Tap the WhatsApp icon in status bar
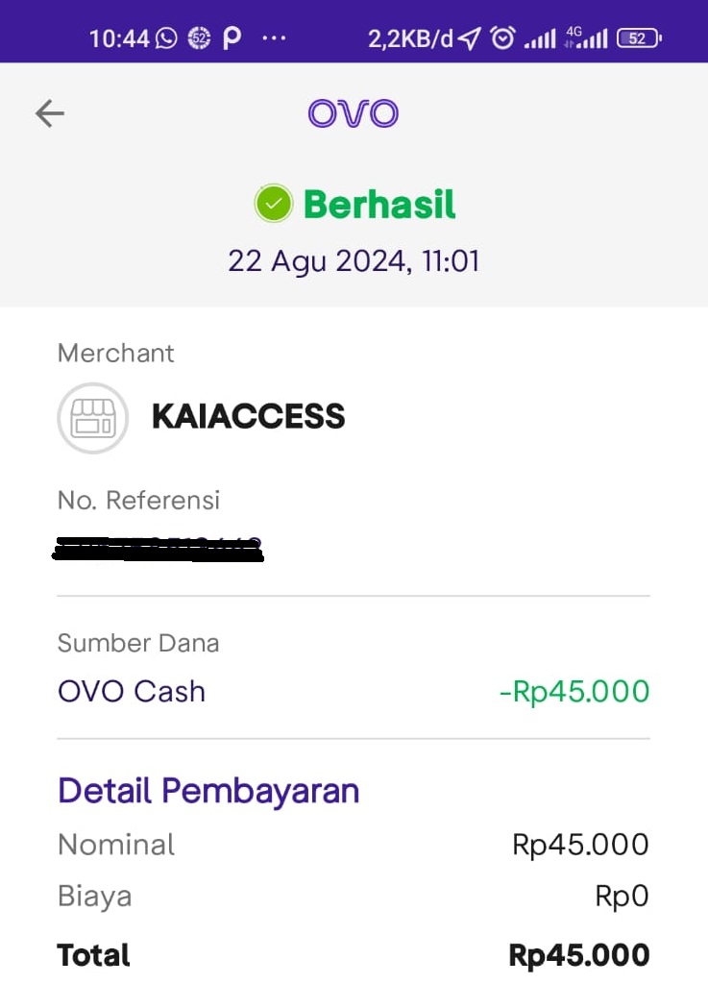 tap(166, 38)
